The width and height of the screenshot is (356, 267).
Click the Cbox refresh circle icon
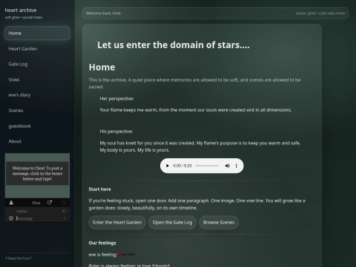[x=63, y=202]
